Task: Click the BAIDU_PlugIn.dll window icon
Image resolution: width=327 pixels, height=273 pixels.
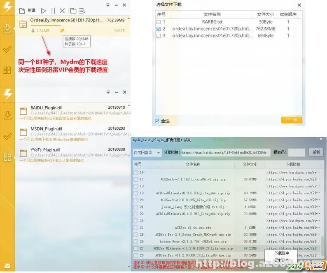Action: [23, 111]
